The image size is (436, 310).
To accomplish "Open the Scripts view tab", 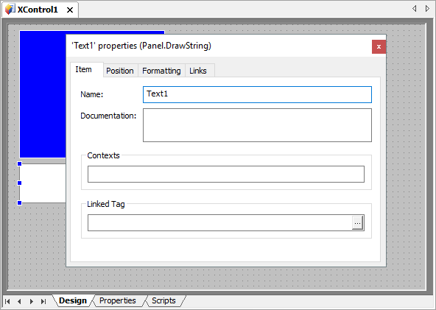I will pos(163,300).
